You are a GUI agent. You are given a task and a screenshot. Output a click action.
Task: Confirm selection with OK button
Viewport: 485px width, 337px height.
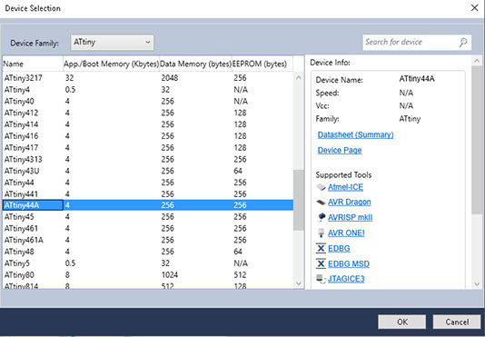pyautogui.click(x=401, y=322)
